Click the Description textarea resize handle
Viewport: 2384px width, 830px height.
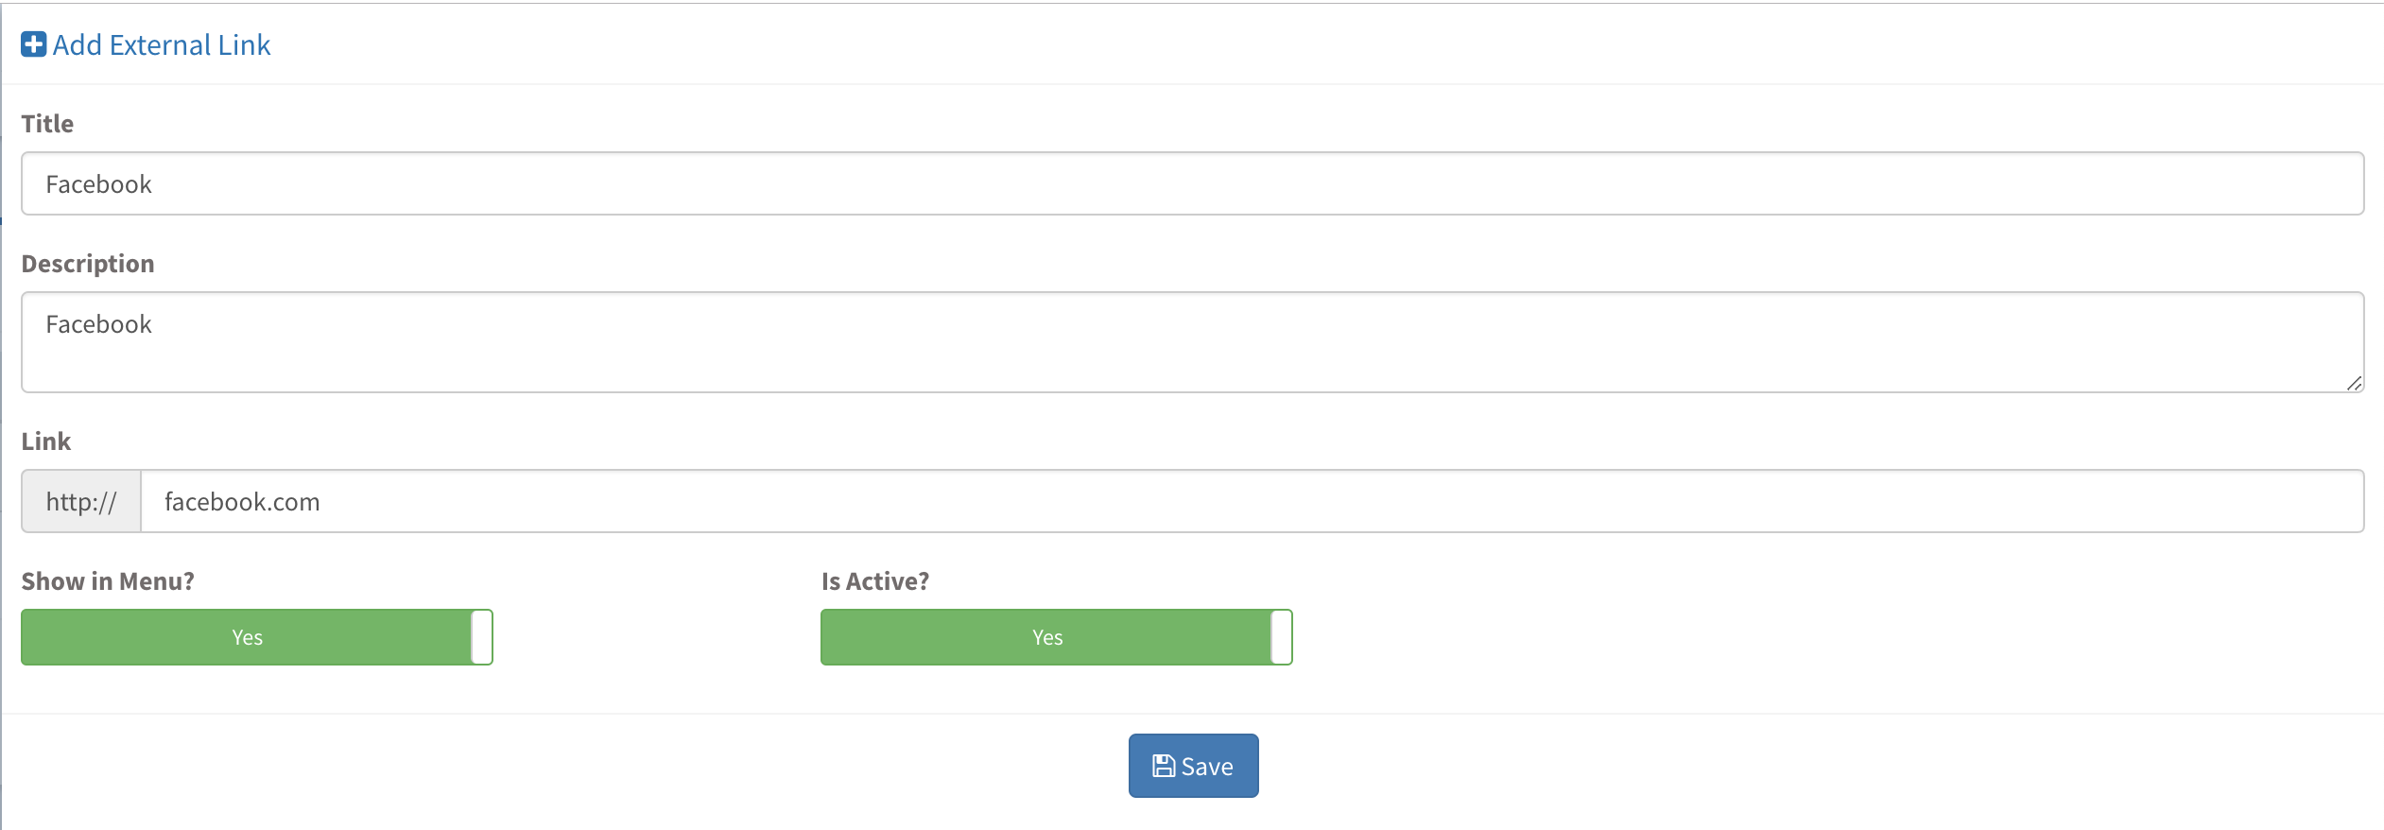[2354, 382]
